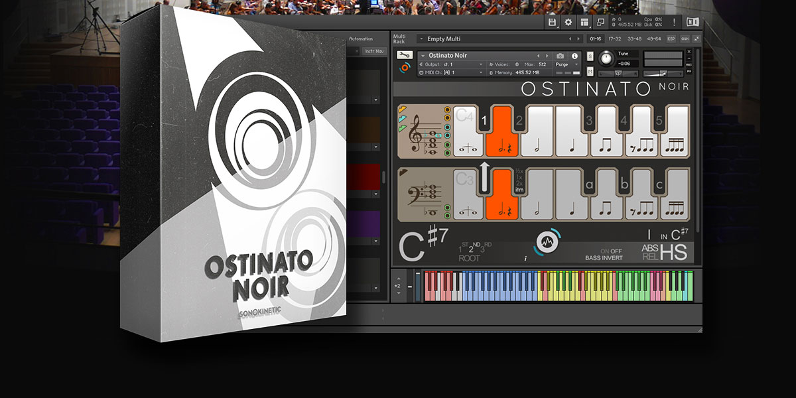Screen dimensions: 796x398
Task: Click the Sonokinetic logo under the wrench
Action: coord(404,68)
